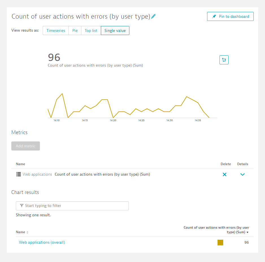
Task: Select the Single value view
Action: [115, 30]
